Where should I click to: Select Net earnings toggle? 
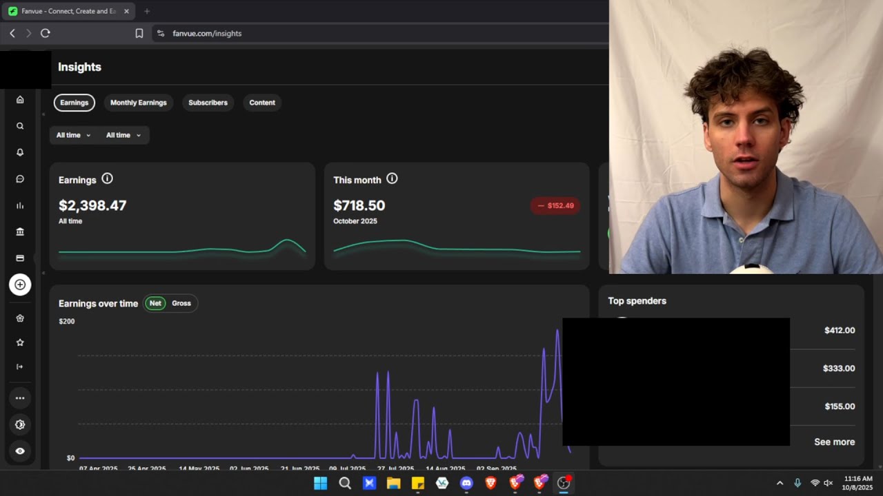coord(155,303)
